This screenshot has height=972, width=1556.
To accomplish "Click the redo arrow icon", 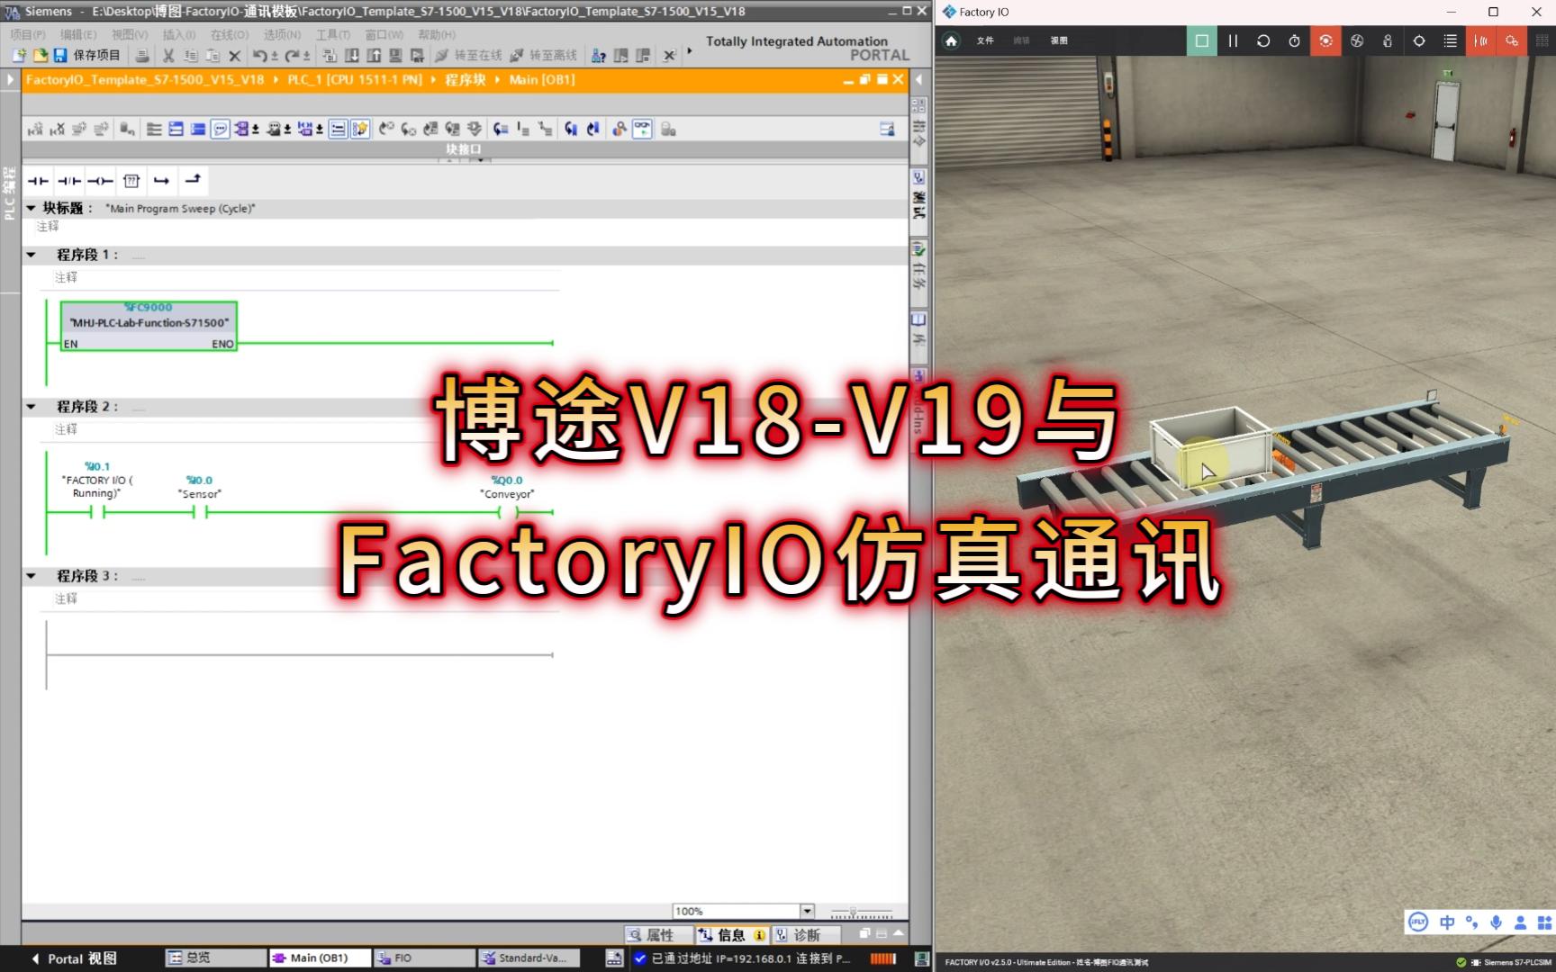I will 292,56.
